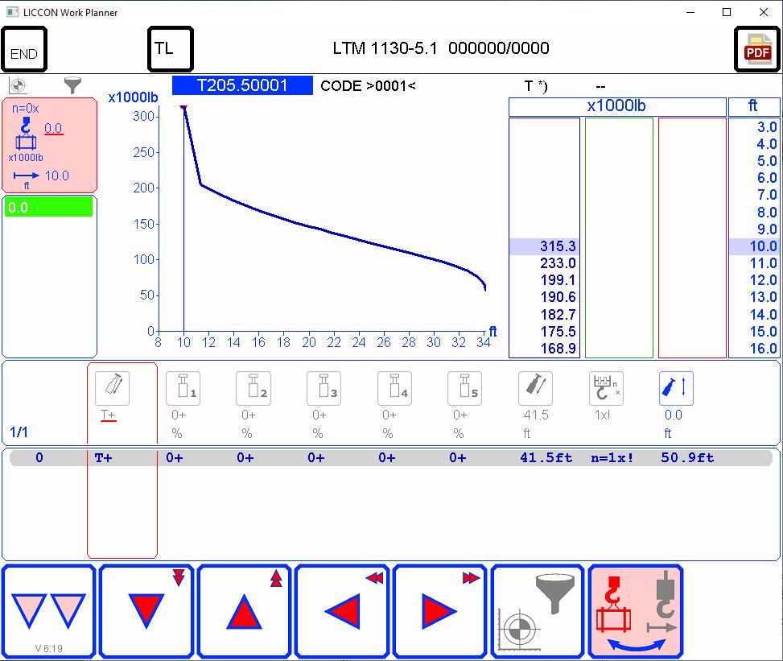The height and width of the screenshot is (661, 783).
Task: Click the x1000lb column header
Action: (617, 106)
